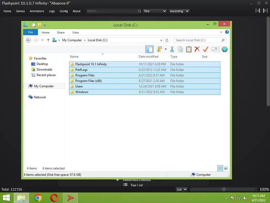Click the rename card icon in toolbar
This screenshot has height=203, width=270.
(214, 49)
